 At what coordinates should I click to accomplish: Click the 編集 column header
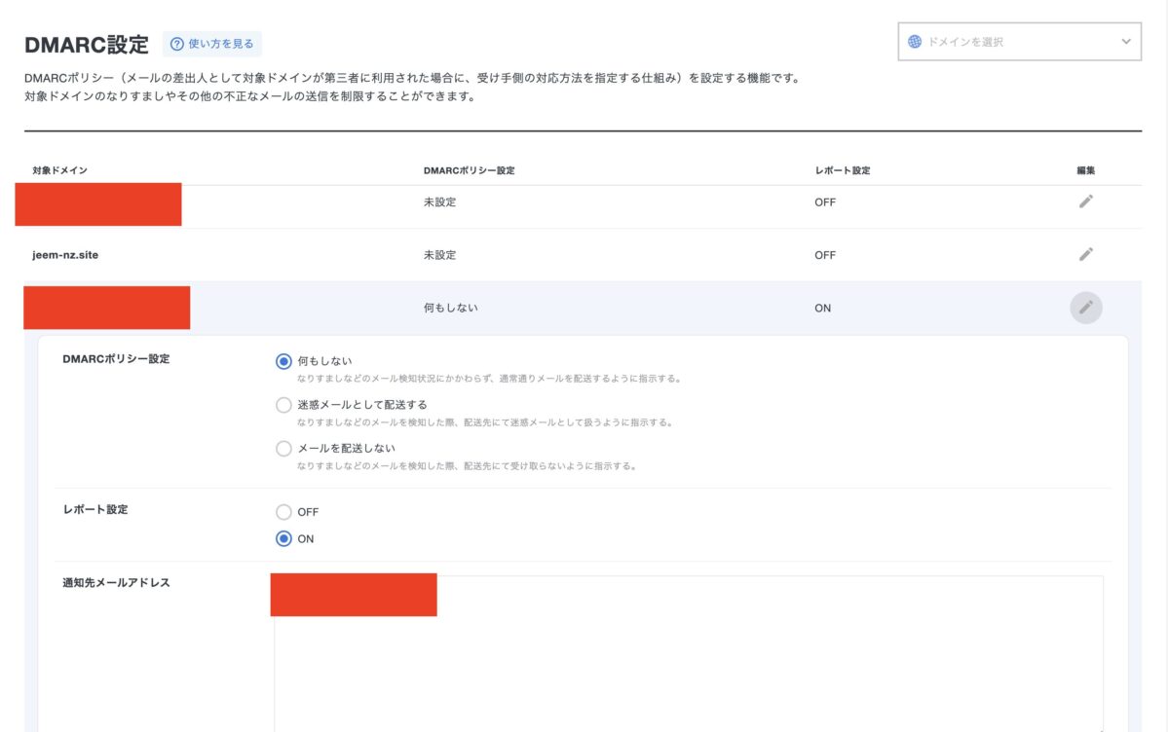pyautogui.click(x=1085, y=170)
